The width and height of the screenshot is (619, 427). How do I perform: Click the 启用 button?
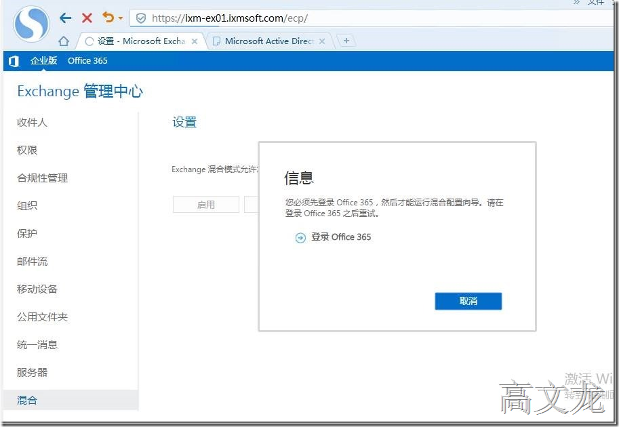tap(205, 205)
